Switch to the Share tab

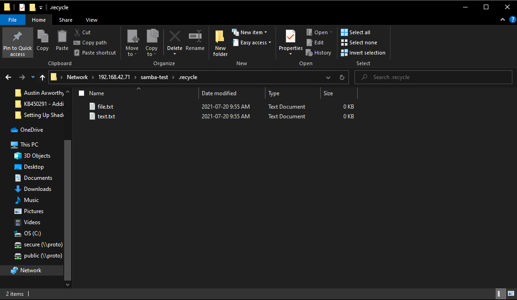pyautogui.click(x=66, y=20)
